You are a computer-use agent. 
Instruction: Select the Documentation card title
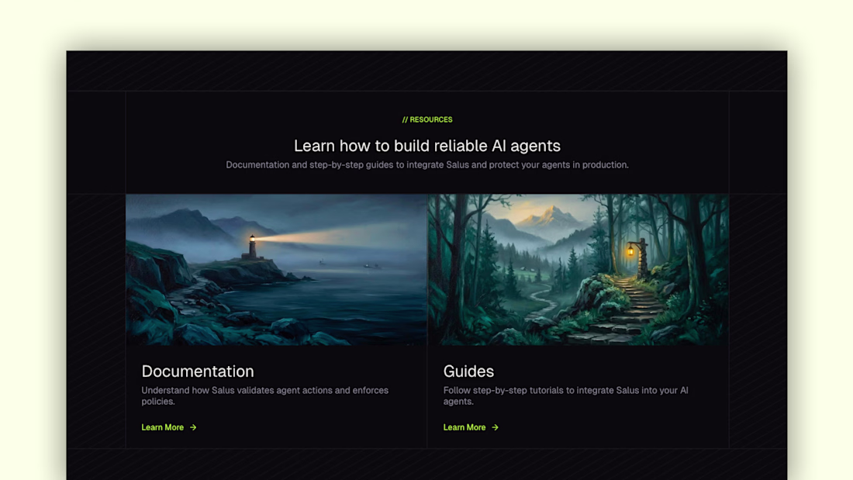pos(198,371)
